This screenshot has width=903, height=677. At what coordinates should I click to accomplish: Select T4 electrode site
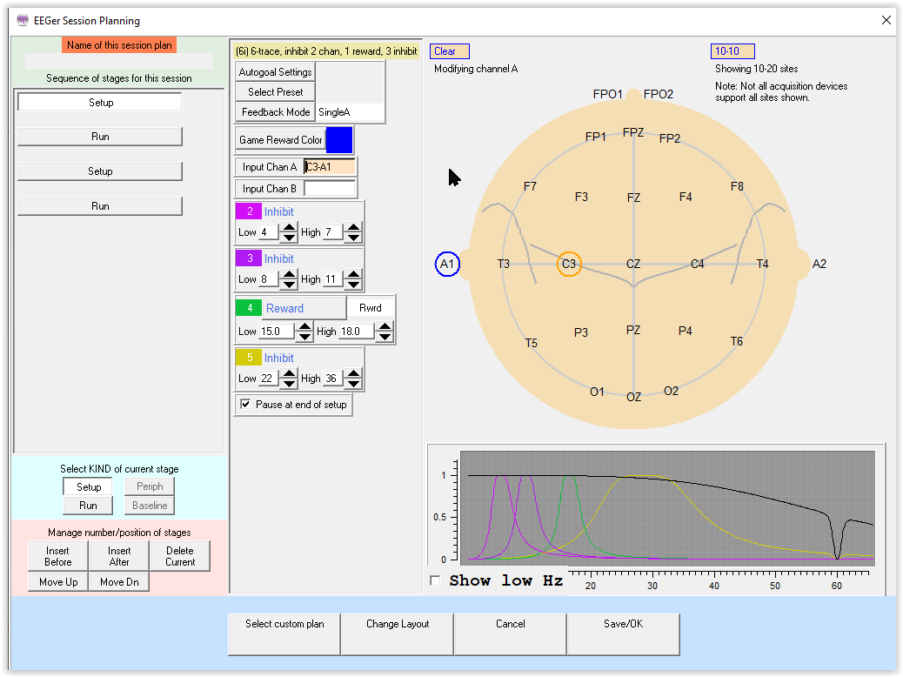pos(762,264)
